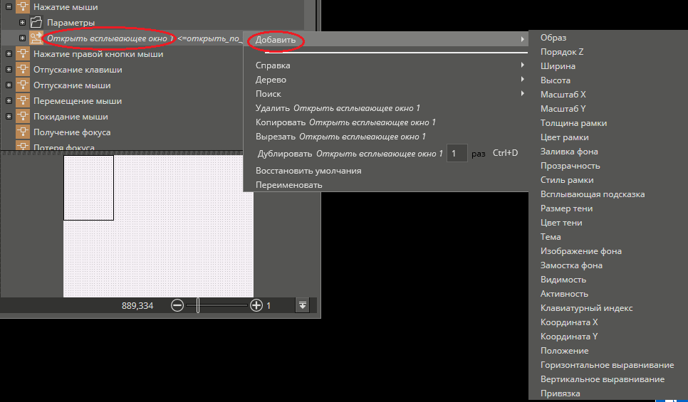
Task: Select Всплывающая подсказка in the submenu
Action: pos(593,194)
